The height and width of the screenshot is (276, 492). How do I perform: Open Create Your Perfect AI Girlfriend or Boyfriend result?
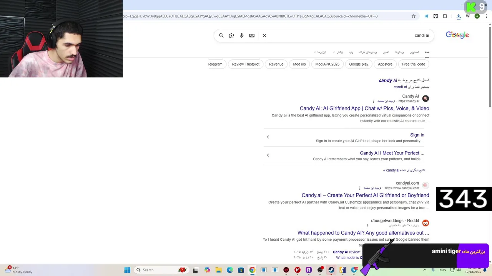click(365, 195)
